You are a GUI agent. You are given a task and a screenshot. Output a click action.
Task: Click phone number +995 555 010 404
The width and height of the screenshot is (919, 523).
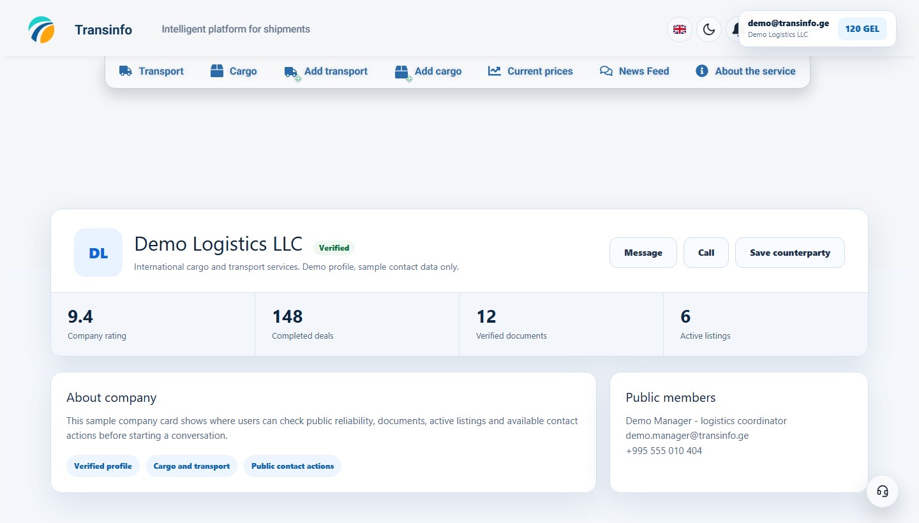click(664, 450)
